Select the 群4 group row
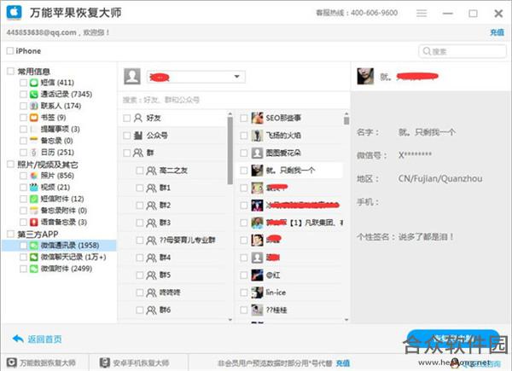 172,258
